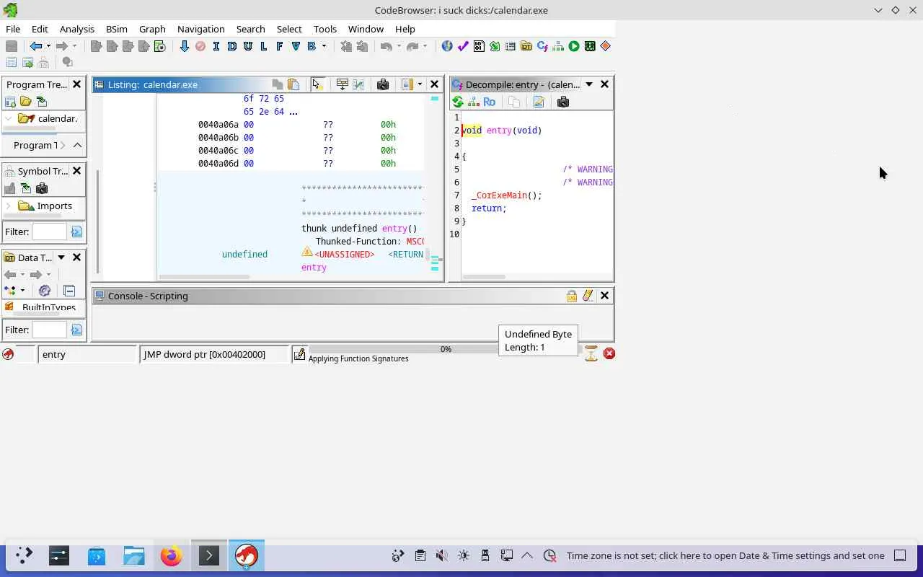Open the Navigation menu

[x=200, y=29]
